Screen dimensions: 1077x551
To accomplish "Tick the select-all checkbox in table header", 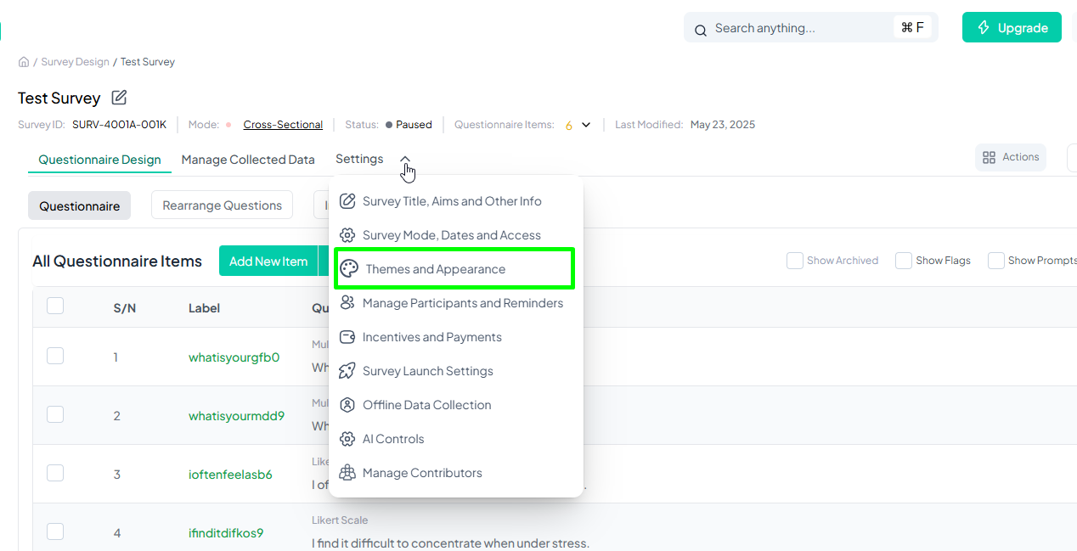I will (x=55, y=306).
